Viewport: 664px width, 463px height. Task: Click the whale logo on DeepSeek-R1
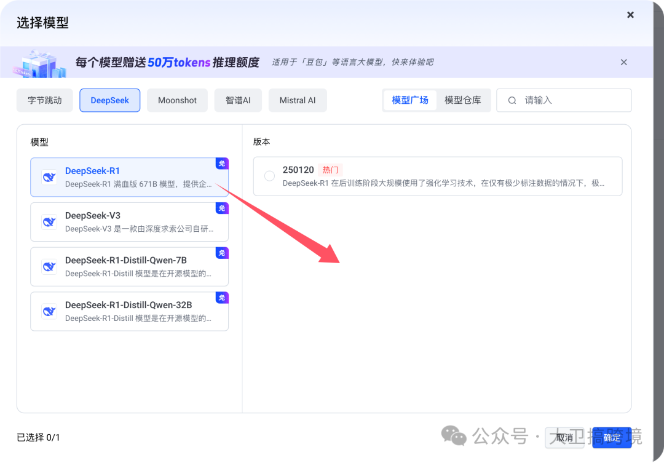(49, 177)
